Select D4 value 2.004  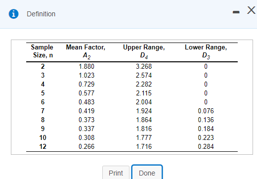pos(144,102)
